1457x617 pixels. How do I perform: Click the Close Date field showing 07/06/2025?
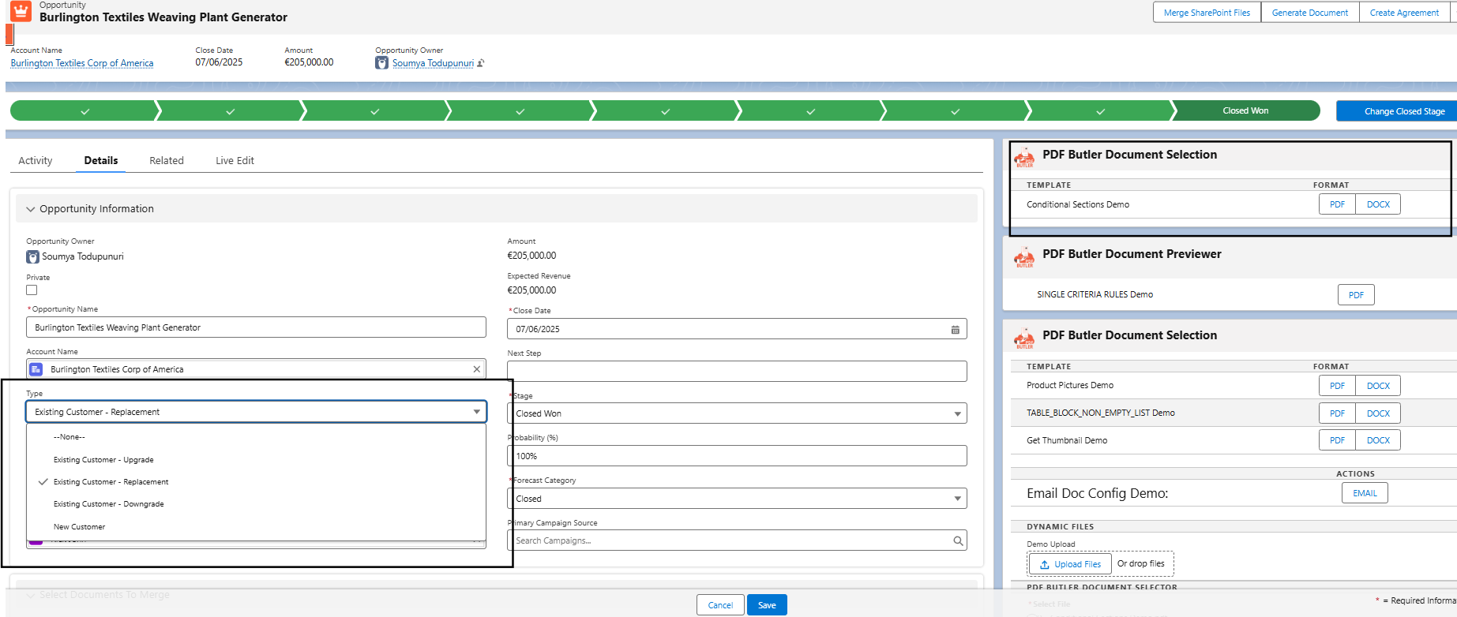(737, 329)
